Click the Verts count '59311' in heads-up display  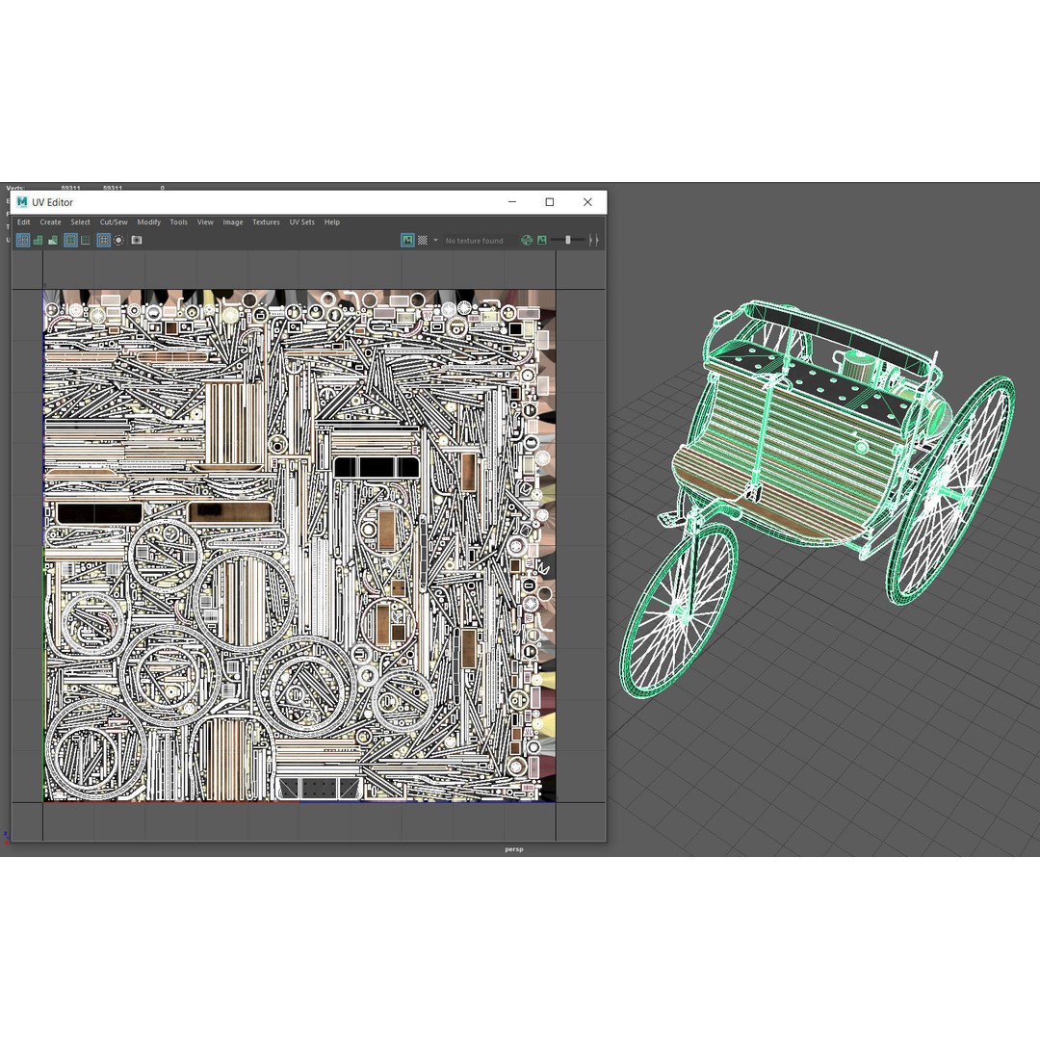tap(71, 189)
